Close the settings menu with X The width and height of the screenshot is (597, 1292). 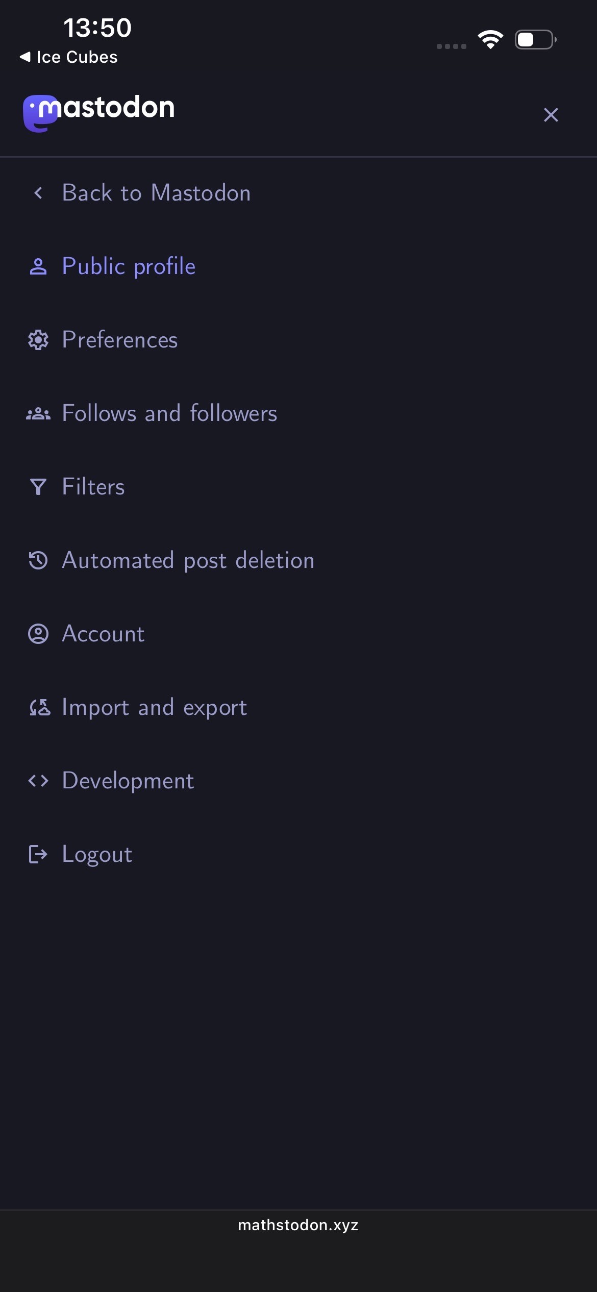pos(551,115)
